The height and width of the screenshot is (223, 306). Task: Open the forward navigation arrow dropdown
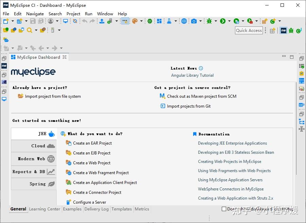[61, 48]
